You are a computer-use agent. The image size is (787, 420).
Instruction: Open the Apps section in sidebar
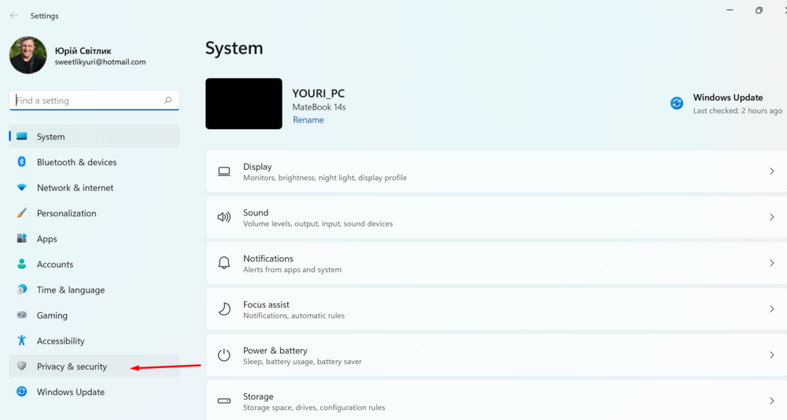[x=46, y=239]
